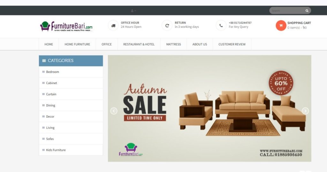The height and width of the screenshot is (172, 327).
Task: Click the orange shopping cart icon
Action: (x=281, y=26)
